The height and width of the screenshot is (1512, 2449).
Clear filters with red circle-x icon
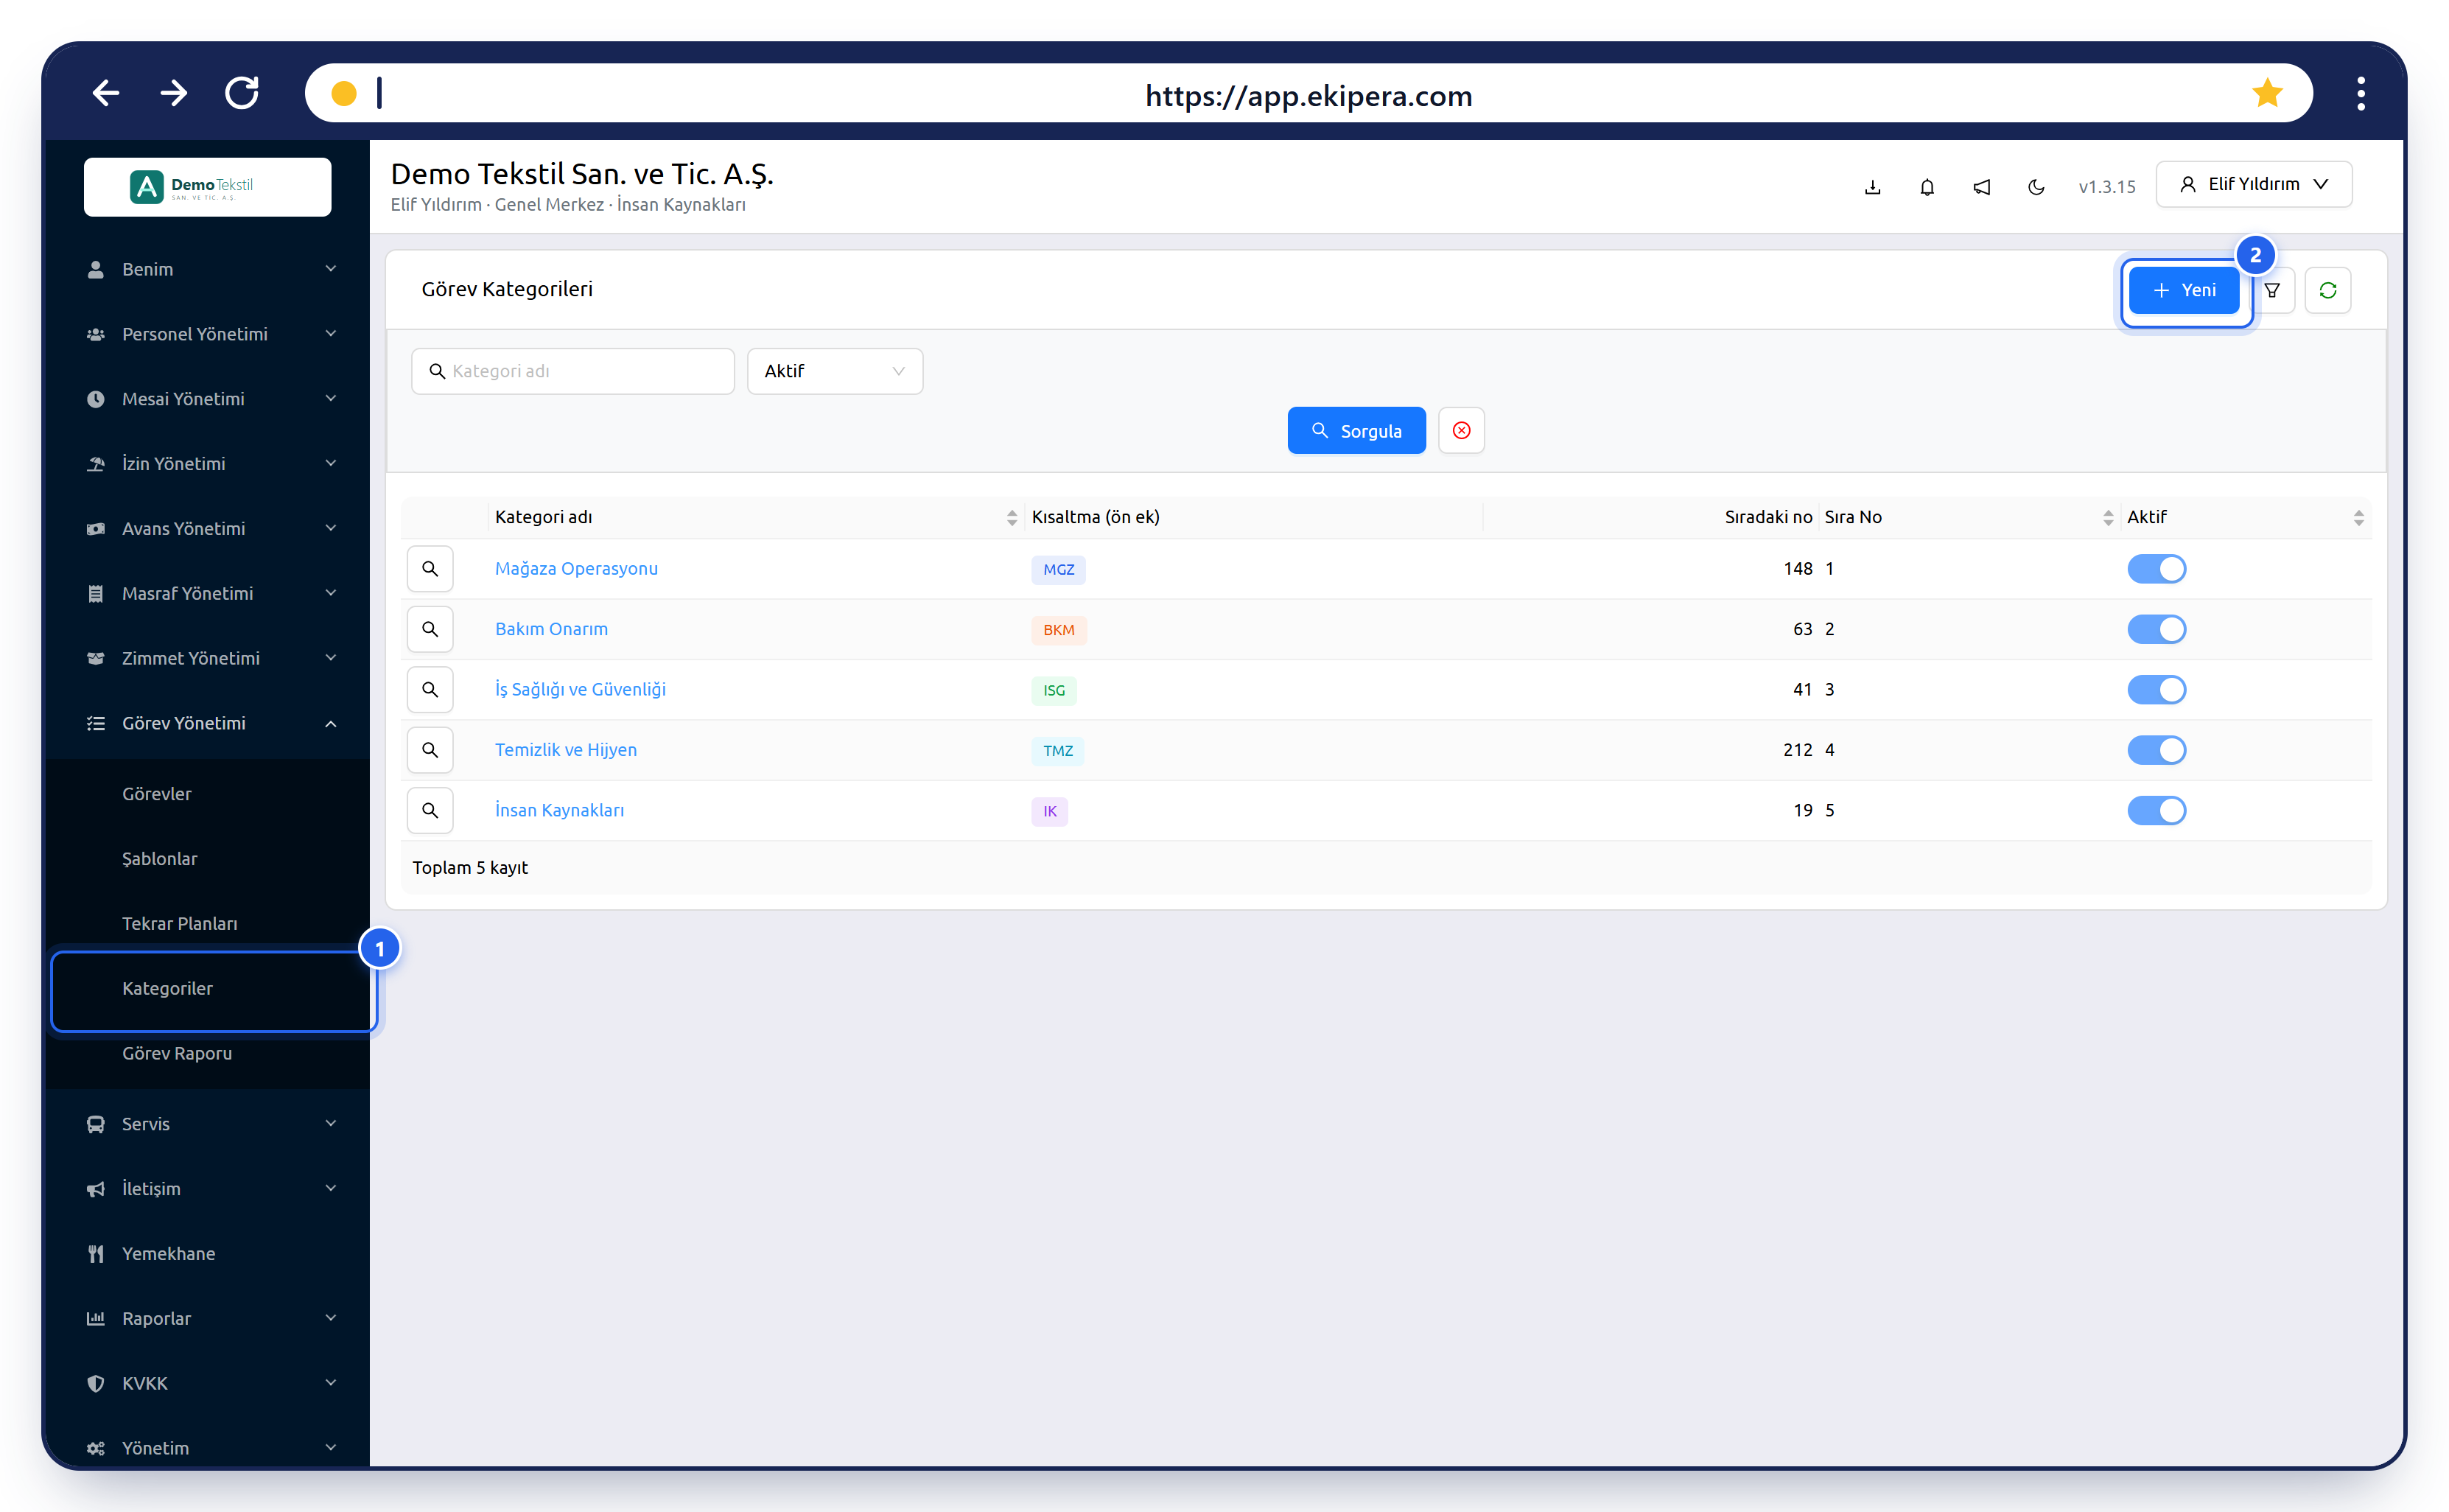tap(1460, 430)
